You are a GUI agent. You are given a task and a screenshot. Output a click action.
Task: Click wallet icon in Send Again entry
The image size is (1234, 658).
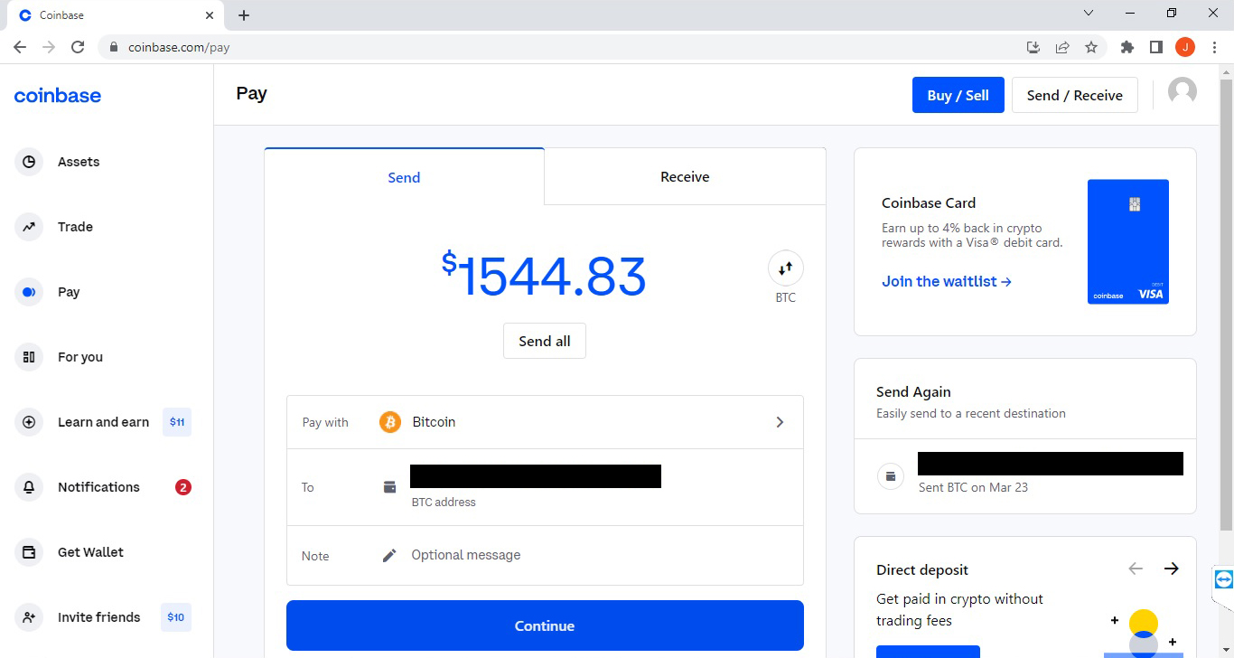pyautogui.click(x=891, y=476)
